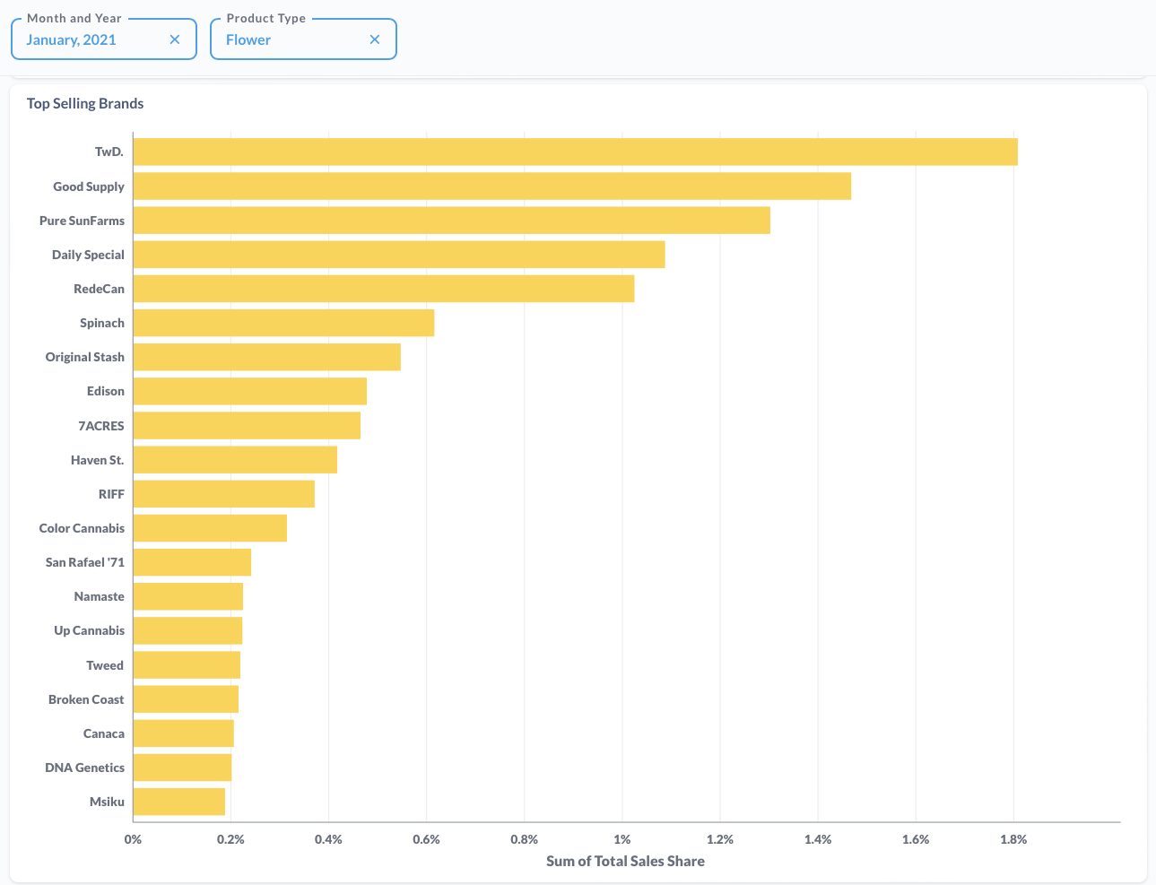This screenshot has width=1156, height=885.
Task: Clear the January, 2021 filter with its X
Action: pos(175,39)
